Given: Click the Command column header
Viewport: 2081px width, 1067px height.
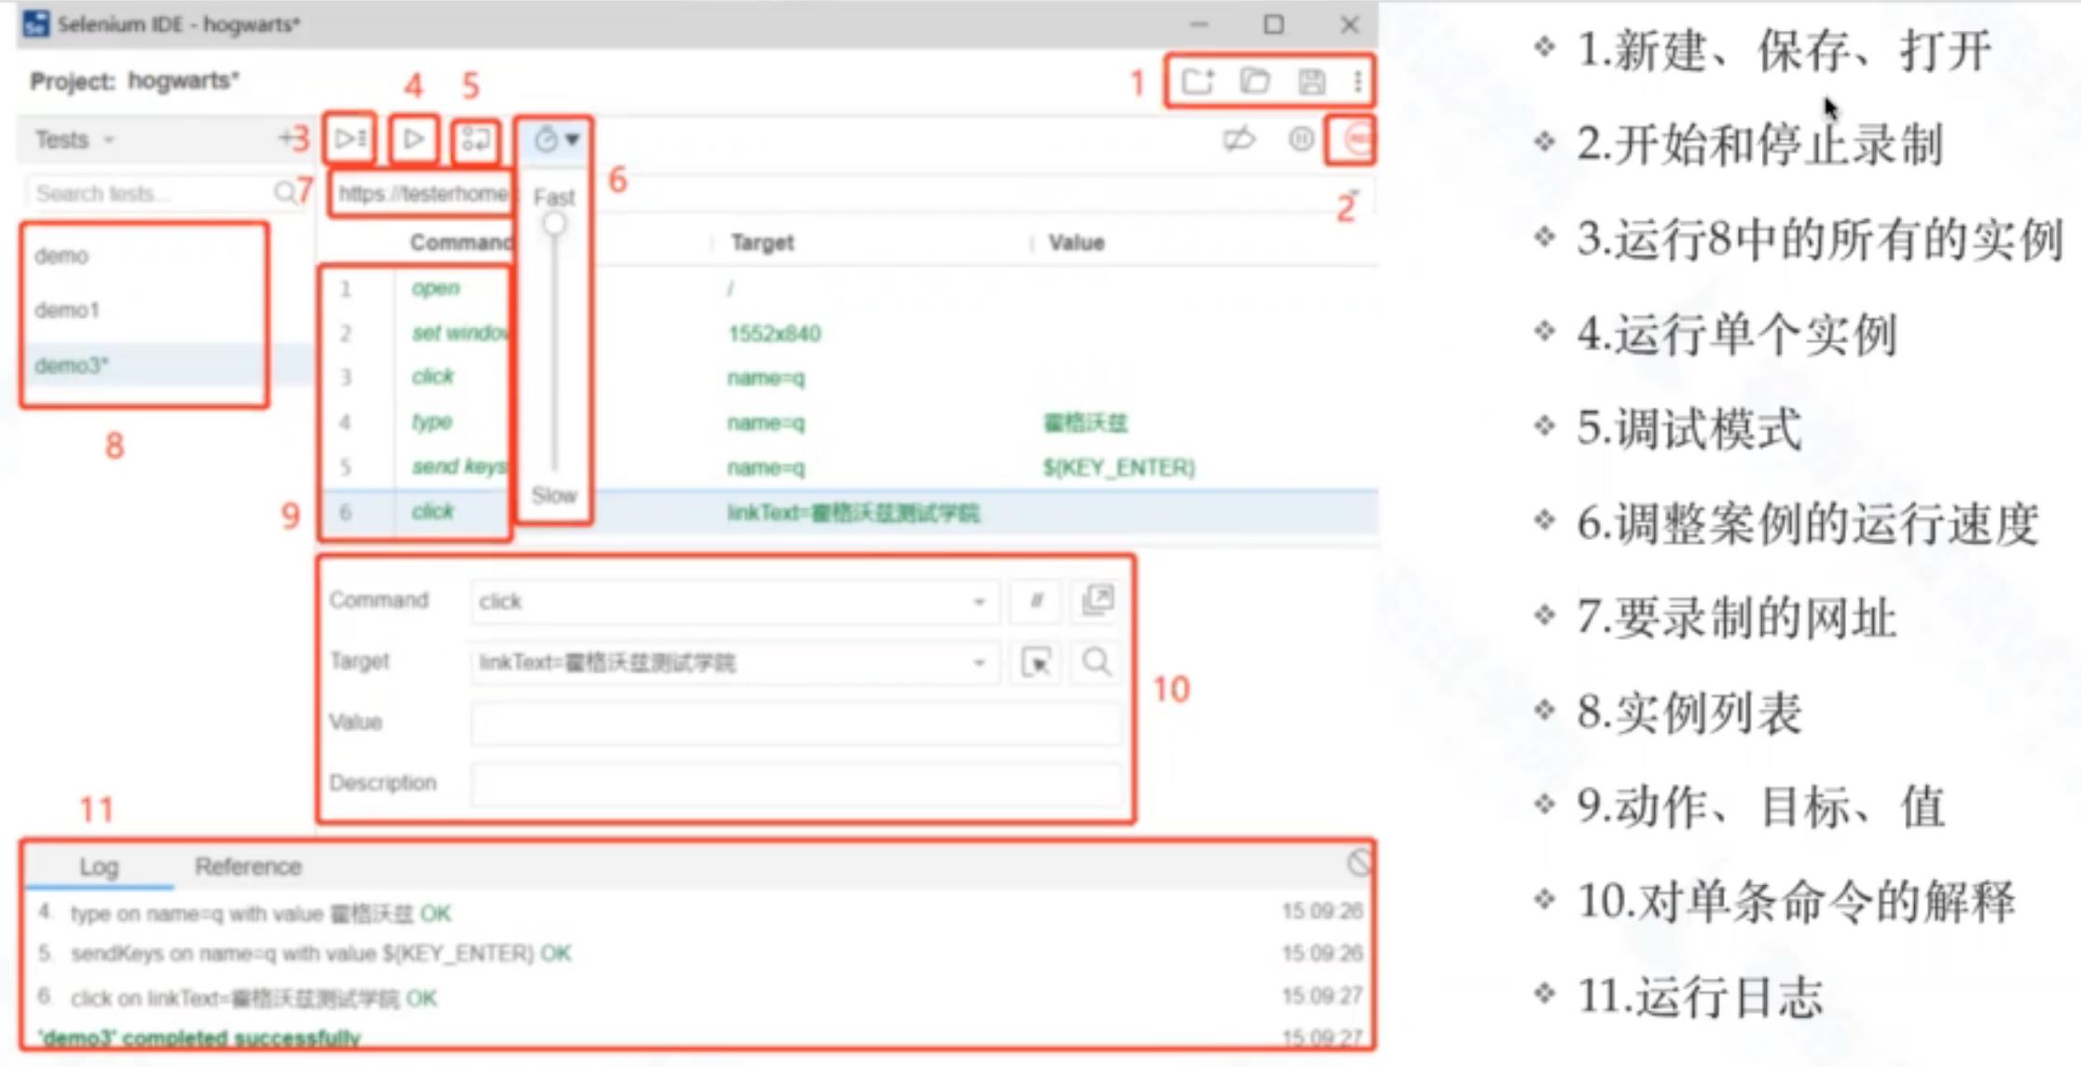Looking at the screenshot, I should coord(461,242).
